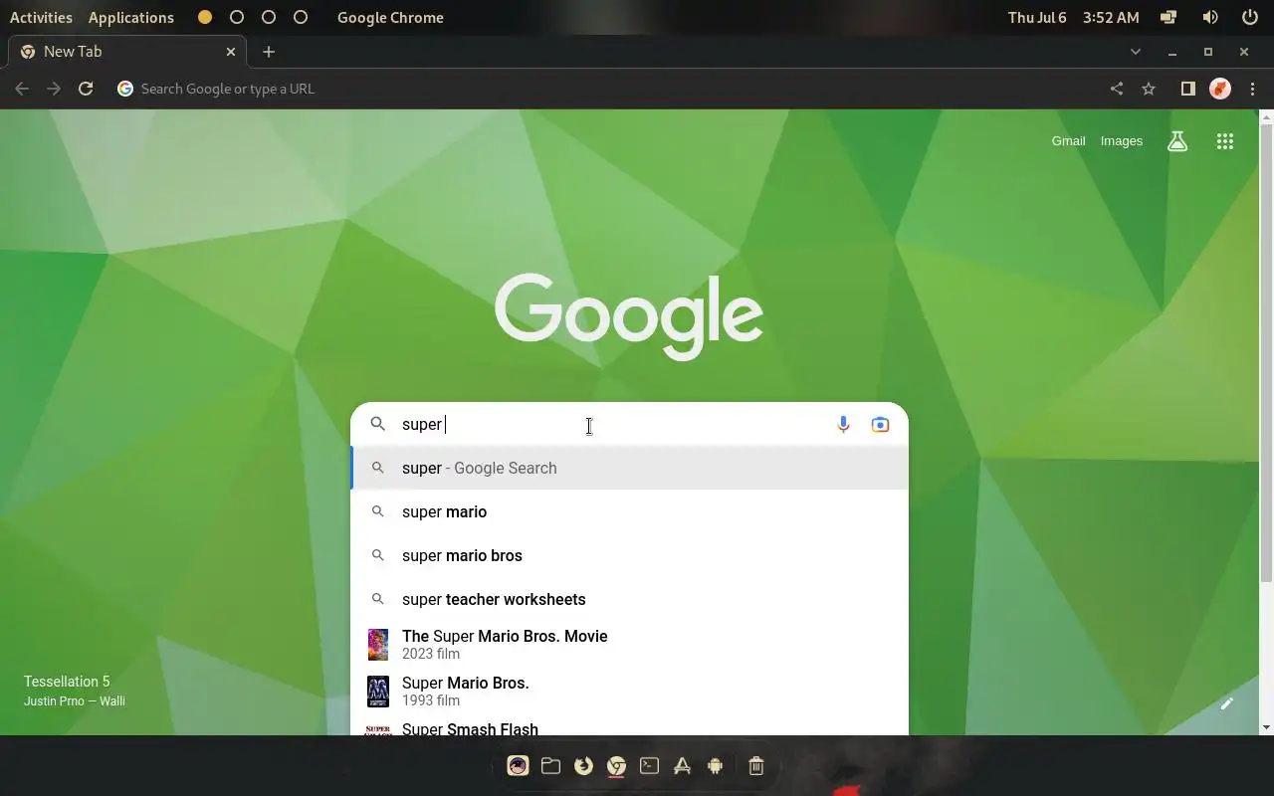The width and height of the screenshot is (1274, 796).
Task: Choose the 'Super Smash Flash' suggestion
Action: pyautogui.click(x=630, y=727)
